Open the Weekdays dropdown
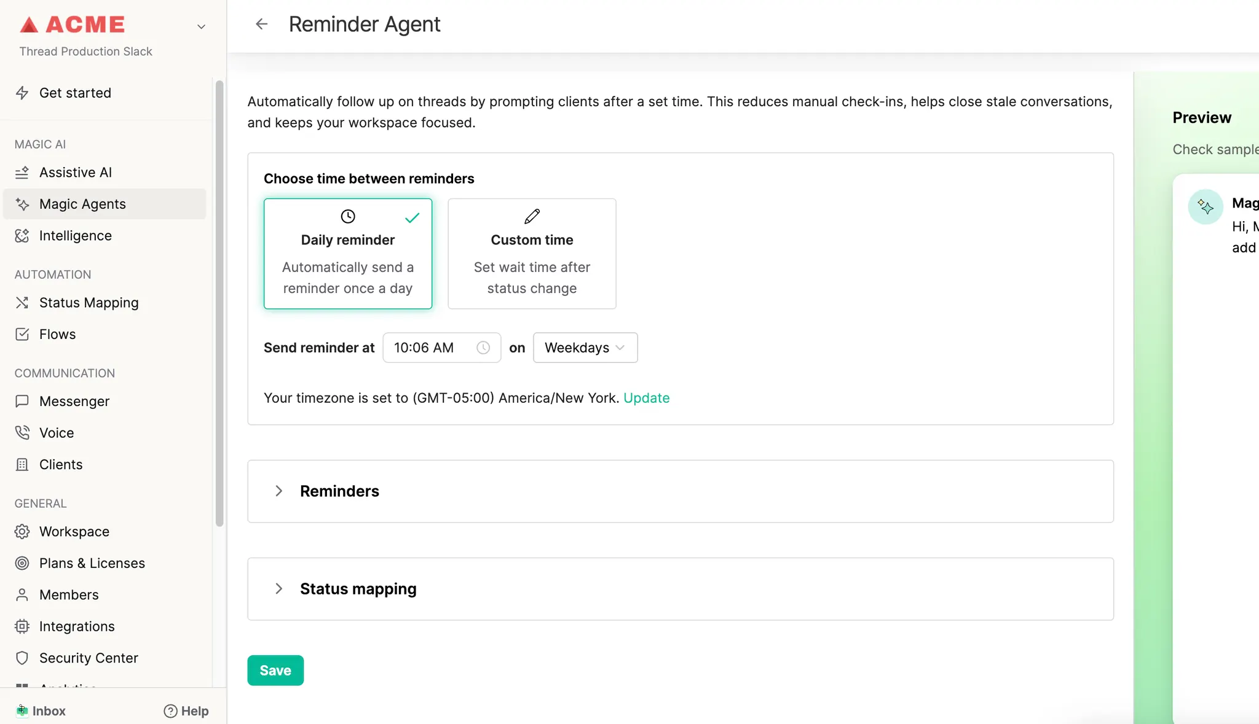1259x724 pixels. coord(585,348)
